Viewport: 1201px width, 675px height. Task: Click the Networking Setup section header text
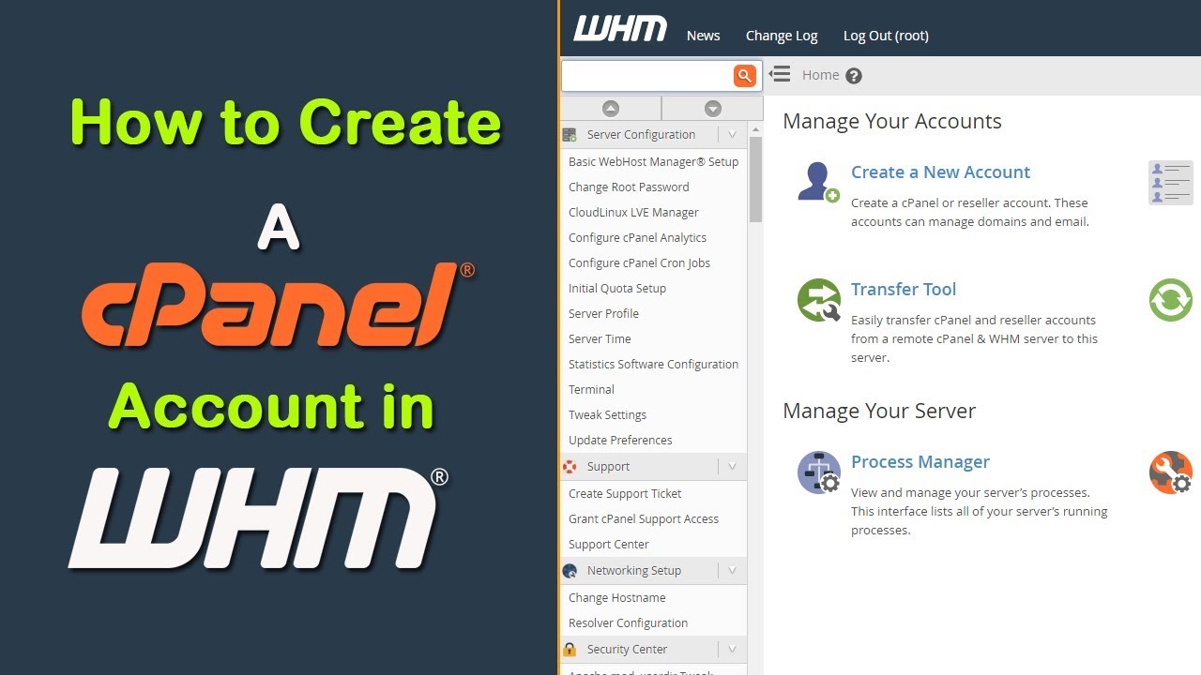coord(634,571)
